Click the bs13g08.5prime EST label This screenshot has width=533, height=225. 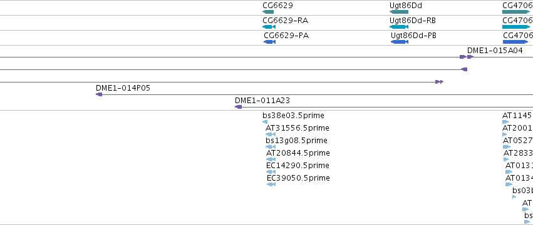coord(296,141)
